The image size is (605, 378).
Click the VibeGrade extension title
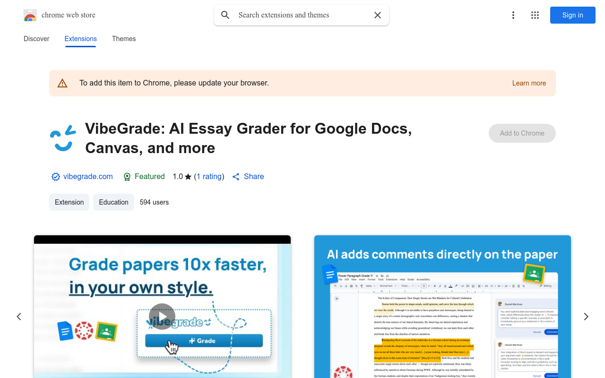[249, 138]
